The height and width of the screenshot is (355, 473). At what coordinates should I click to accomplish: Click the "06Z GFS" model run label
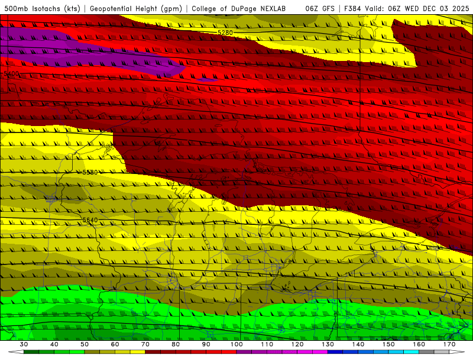pos(320,8)
